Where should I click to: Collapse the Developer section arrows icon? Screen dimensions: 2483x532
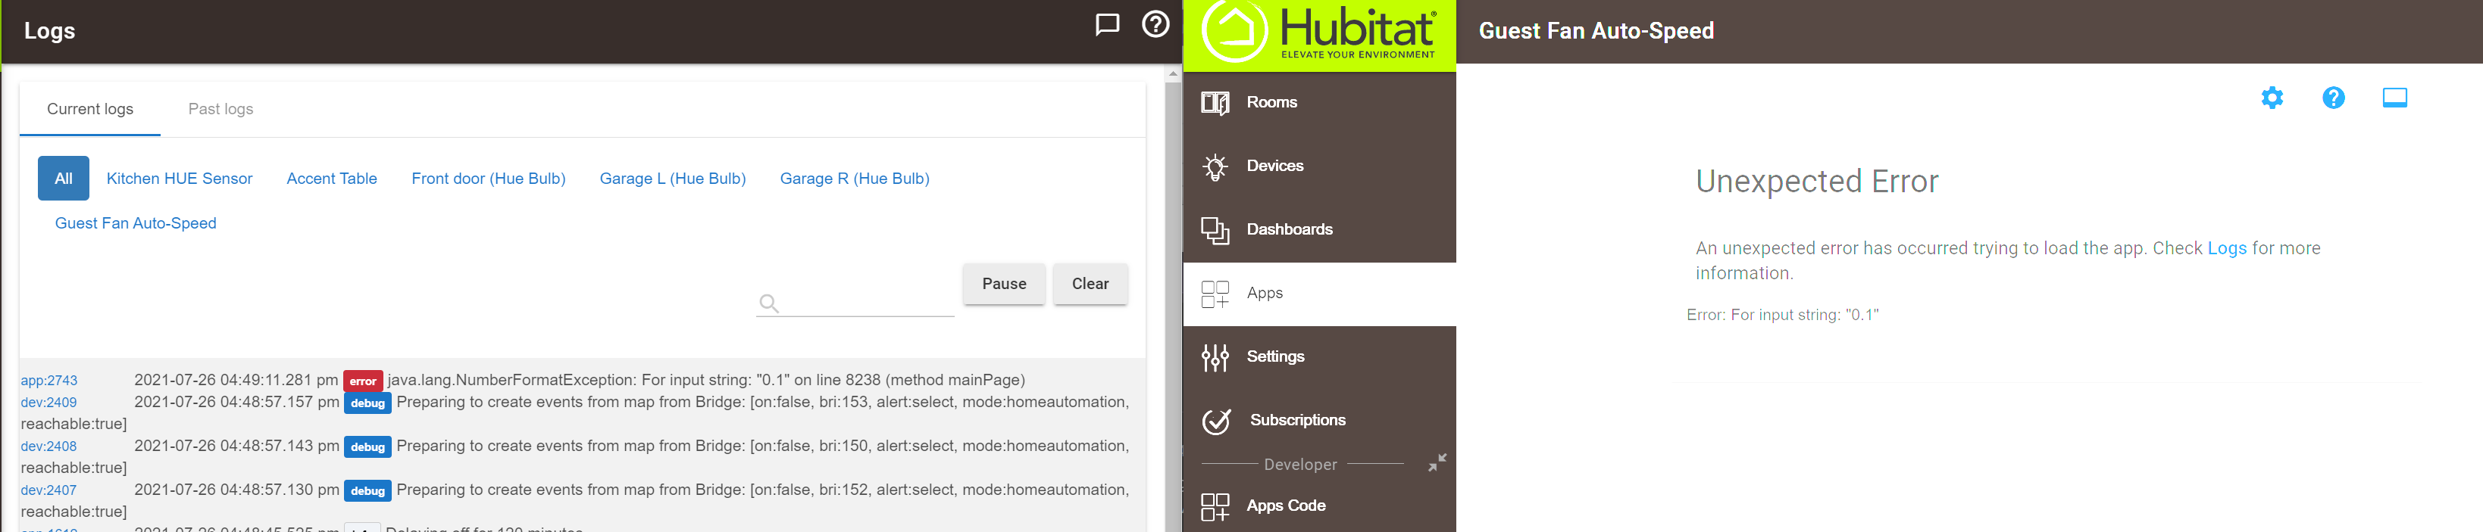[x=1436, y=462]
